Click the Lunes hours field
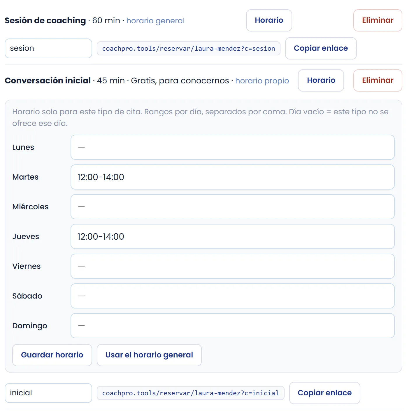The image size is (407, 414). (232, 147)
